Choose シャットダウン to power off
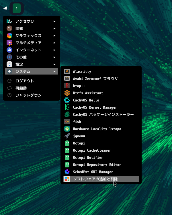This screenshot has width=172, height=215. tap(32, 95)
